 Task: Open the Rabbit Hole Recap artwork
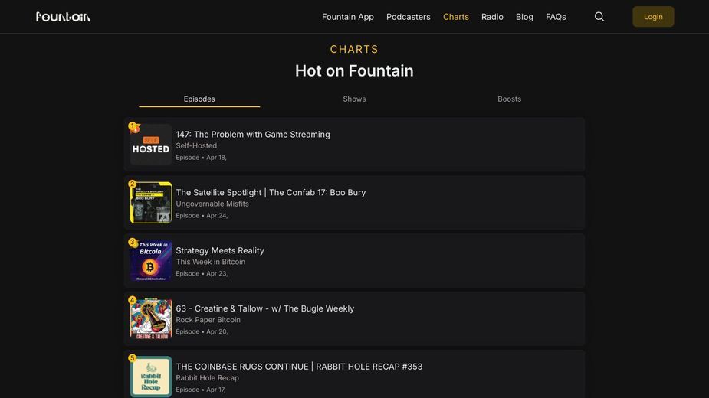pos(151,377)
